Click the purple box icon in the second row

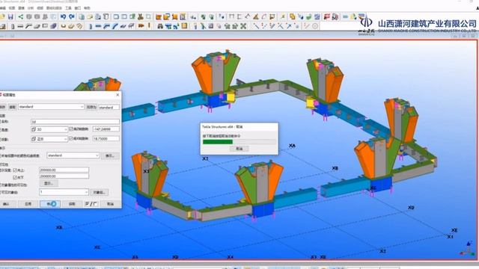coord(53,26)
